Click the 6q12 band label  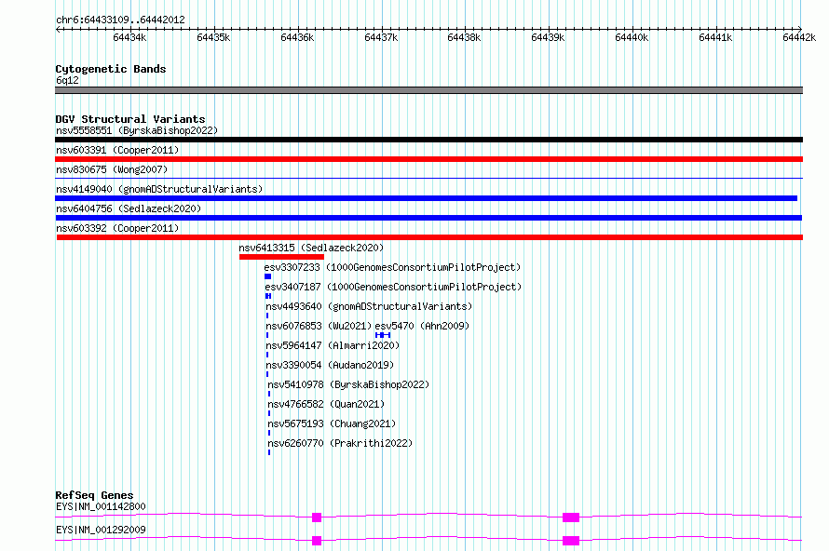[x=67, y=80]
